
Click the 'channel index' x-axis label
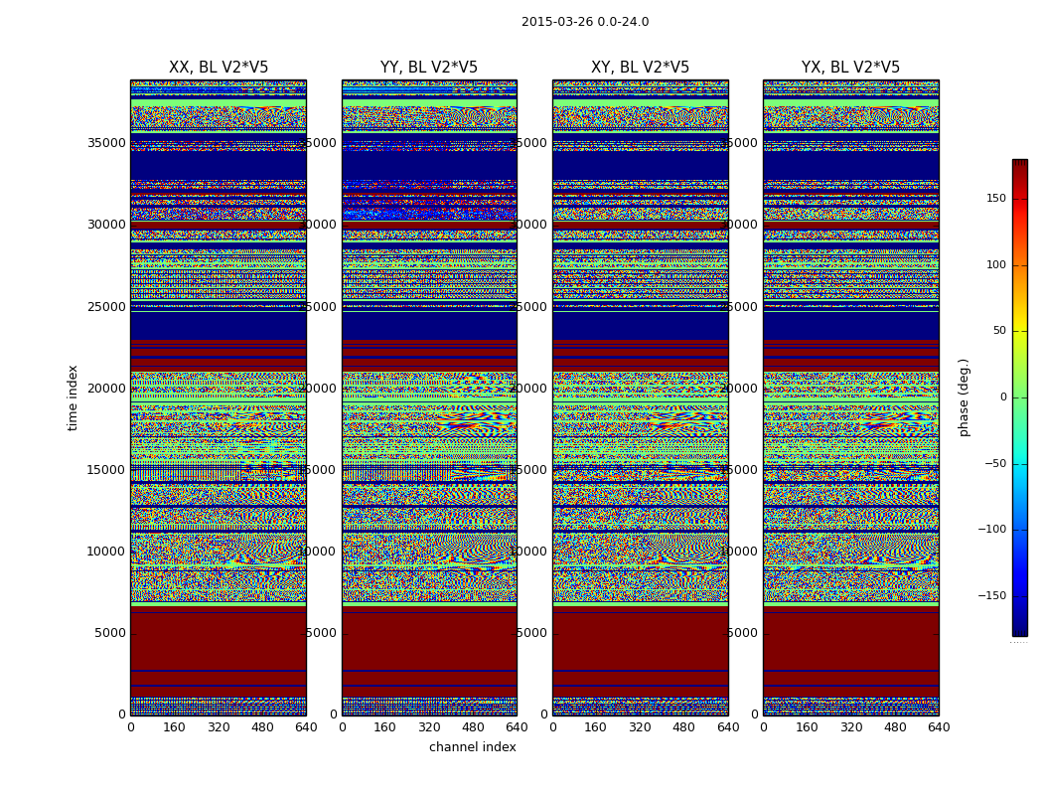[472, 747]
